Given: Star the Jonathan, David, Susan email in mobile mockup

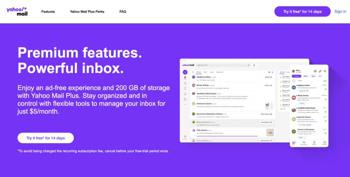Looking at the screenshot, I should [325, 112].
